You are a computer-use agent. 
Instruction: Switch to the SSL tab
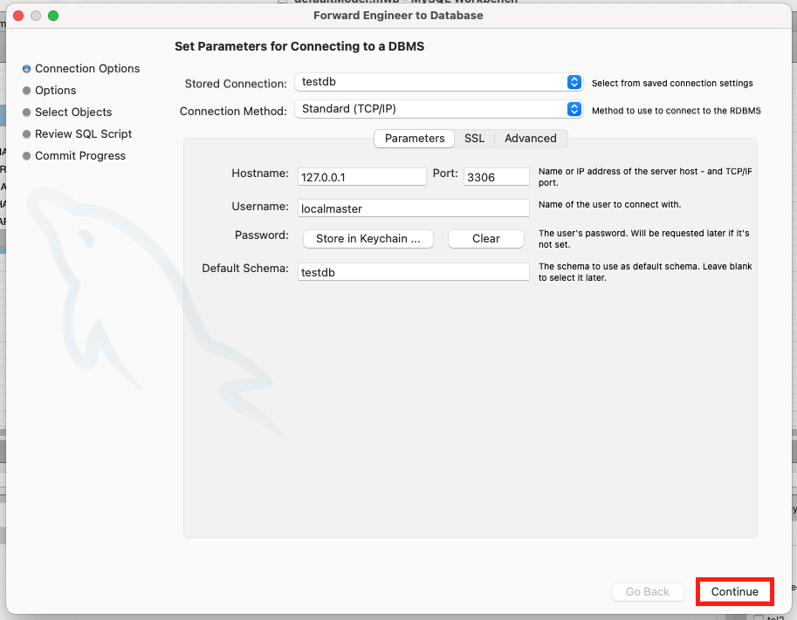point(474,138)
